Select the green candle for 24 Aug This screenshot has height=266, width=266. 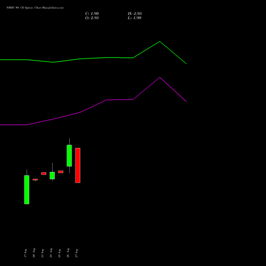52,176
